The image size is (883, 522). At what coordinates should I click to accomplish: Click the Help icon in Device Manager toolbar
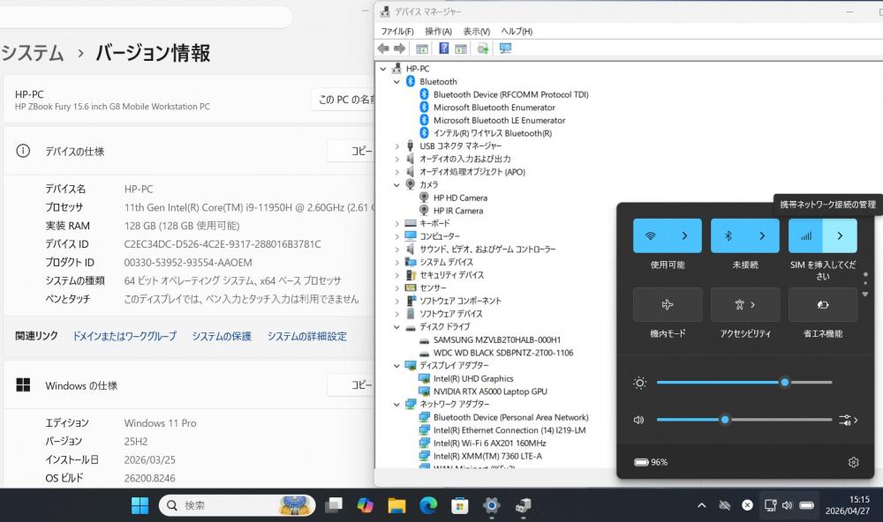click(444, 49)
